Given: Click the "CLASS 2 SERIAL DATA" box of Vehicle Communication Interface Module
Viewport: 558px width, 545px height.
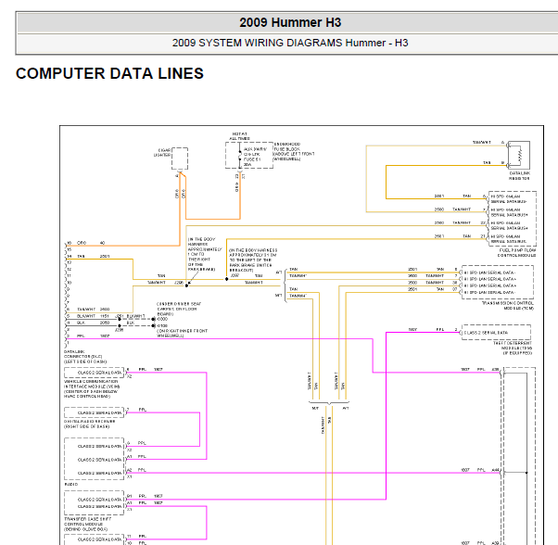Looking at the screenshot, I should click(x=94, y=373).
